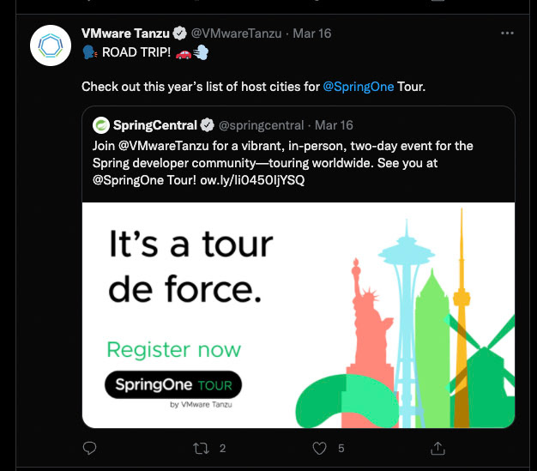The image size is (537, 471).
Task: Click the Mar 16 tweet timestamp
Action: (311, 33)
